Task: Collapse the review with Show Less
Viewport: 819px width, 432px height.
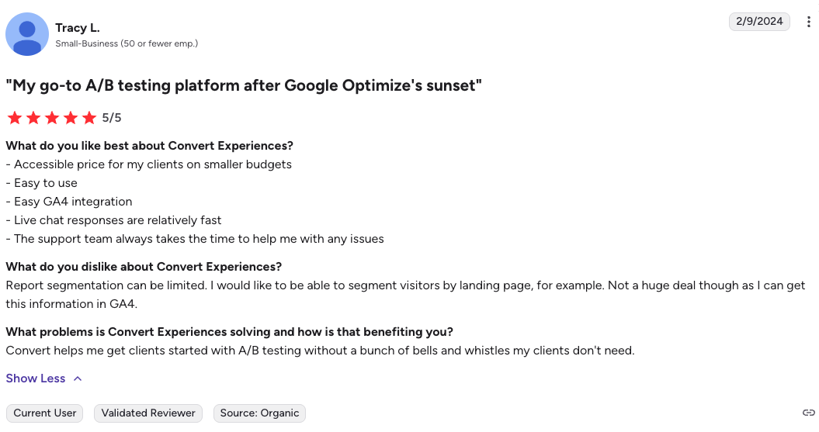Action: [x=36, y=378]
